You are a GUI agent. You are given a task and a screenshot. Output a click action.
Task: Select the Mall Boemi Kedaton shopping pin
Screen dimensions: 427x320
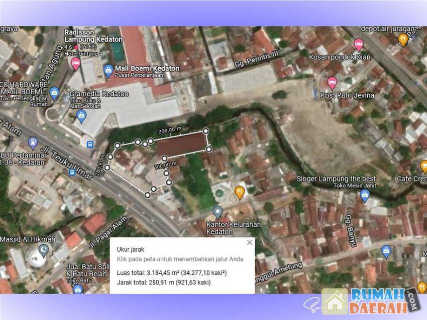click(108, 69)
